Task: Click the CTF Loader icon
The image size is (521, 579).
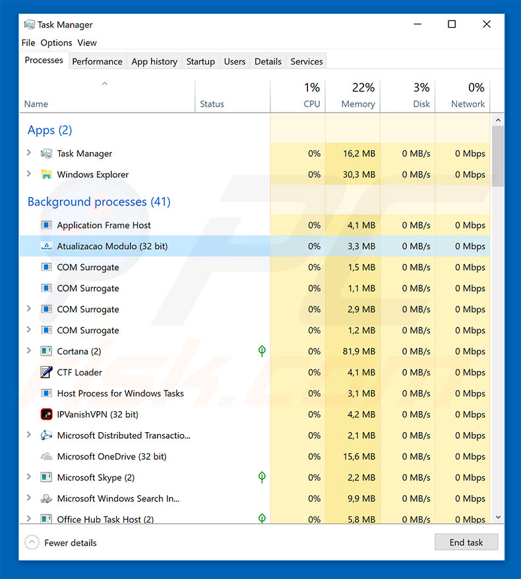Action: [x=46, y=372]
